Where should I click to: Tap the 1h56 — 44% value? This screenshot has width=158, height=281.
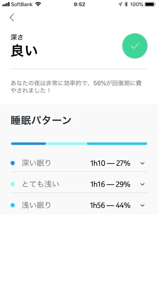click(x=110, y=205)
